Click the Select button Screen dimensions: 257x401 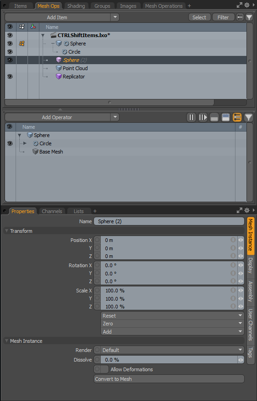[x=199, y=17]
